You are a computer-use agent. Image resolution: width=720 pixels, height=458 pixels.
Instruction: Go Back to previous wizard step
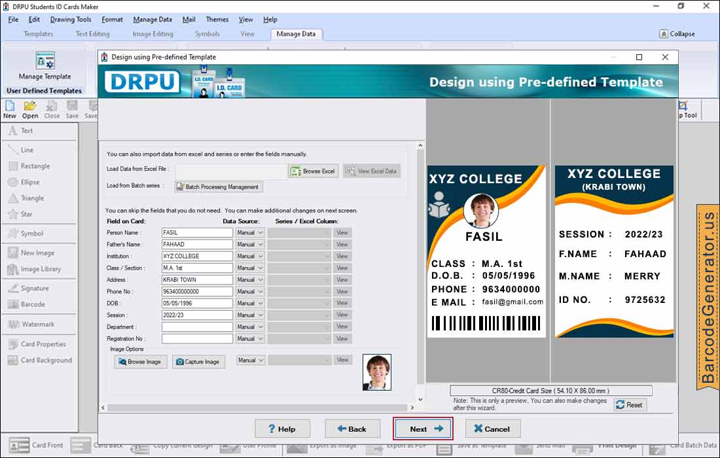352,429
